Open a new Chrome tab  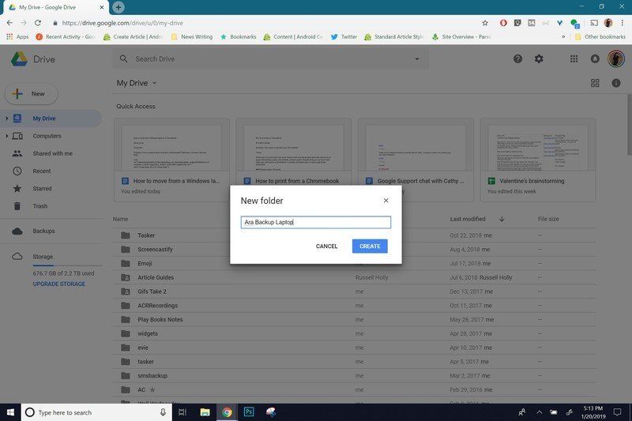coord(118,7)
